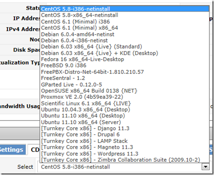Pick FreePBX-Distro-Net-64bit-1.810.210.57
Image resolution: width=214 pixels, height=175 pixels.
[125, 72]
